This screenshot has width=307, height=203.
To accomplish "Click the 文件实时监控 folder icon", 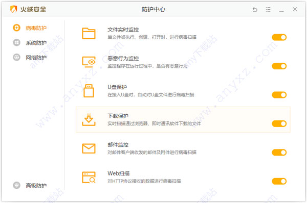I will coord(89,33).
